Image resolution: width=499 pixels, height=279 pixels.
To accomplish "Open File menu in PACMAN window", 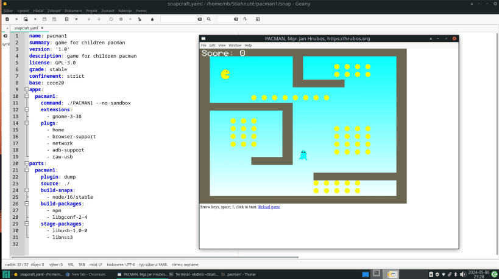I will coord(203,46).
